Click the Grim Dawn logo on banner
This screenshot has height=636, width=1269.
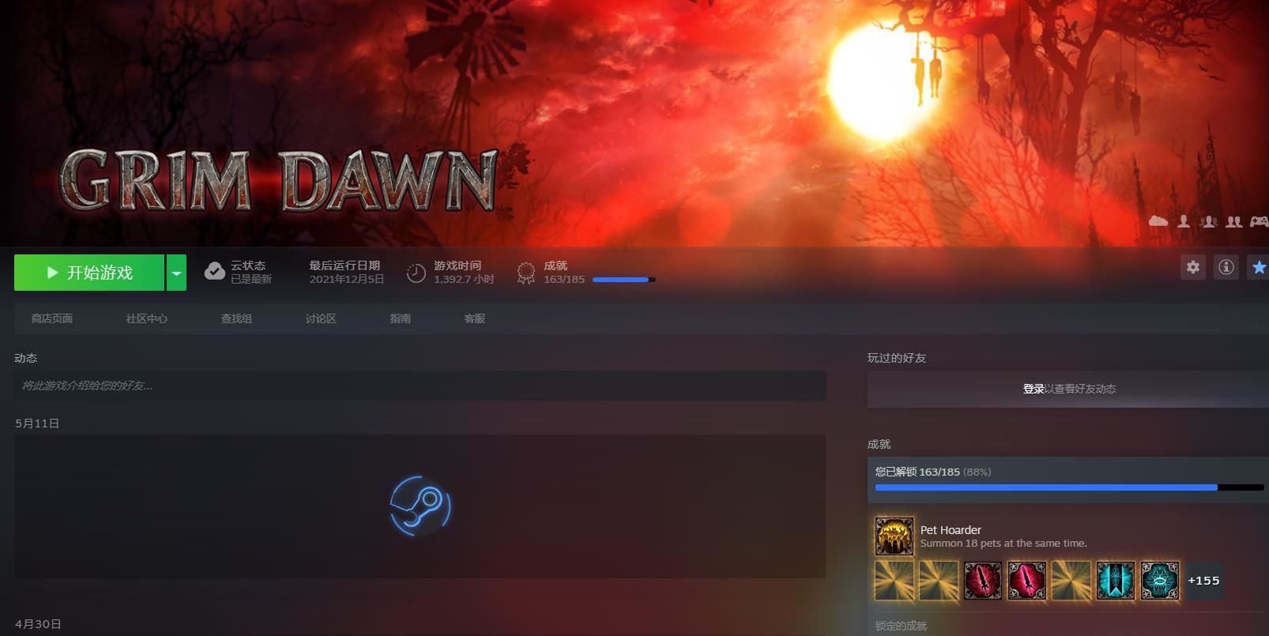[278, 181]
